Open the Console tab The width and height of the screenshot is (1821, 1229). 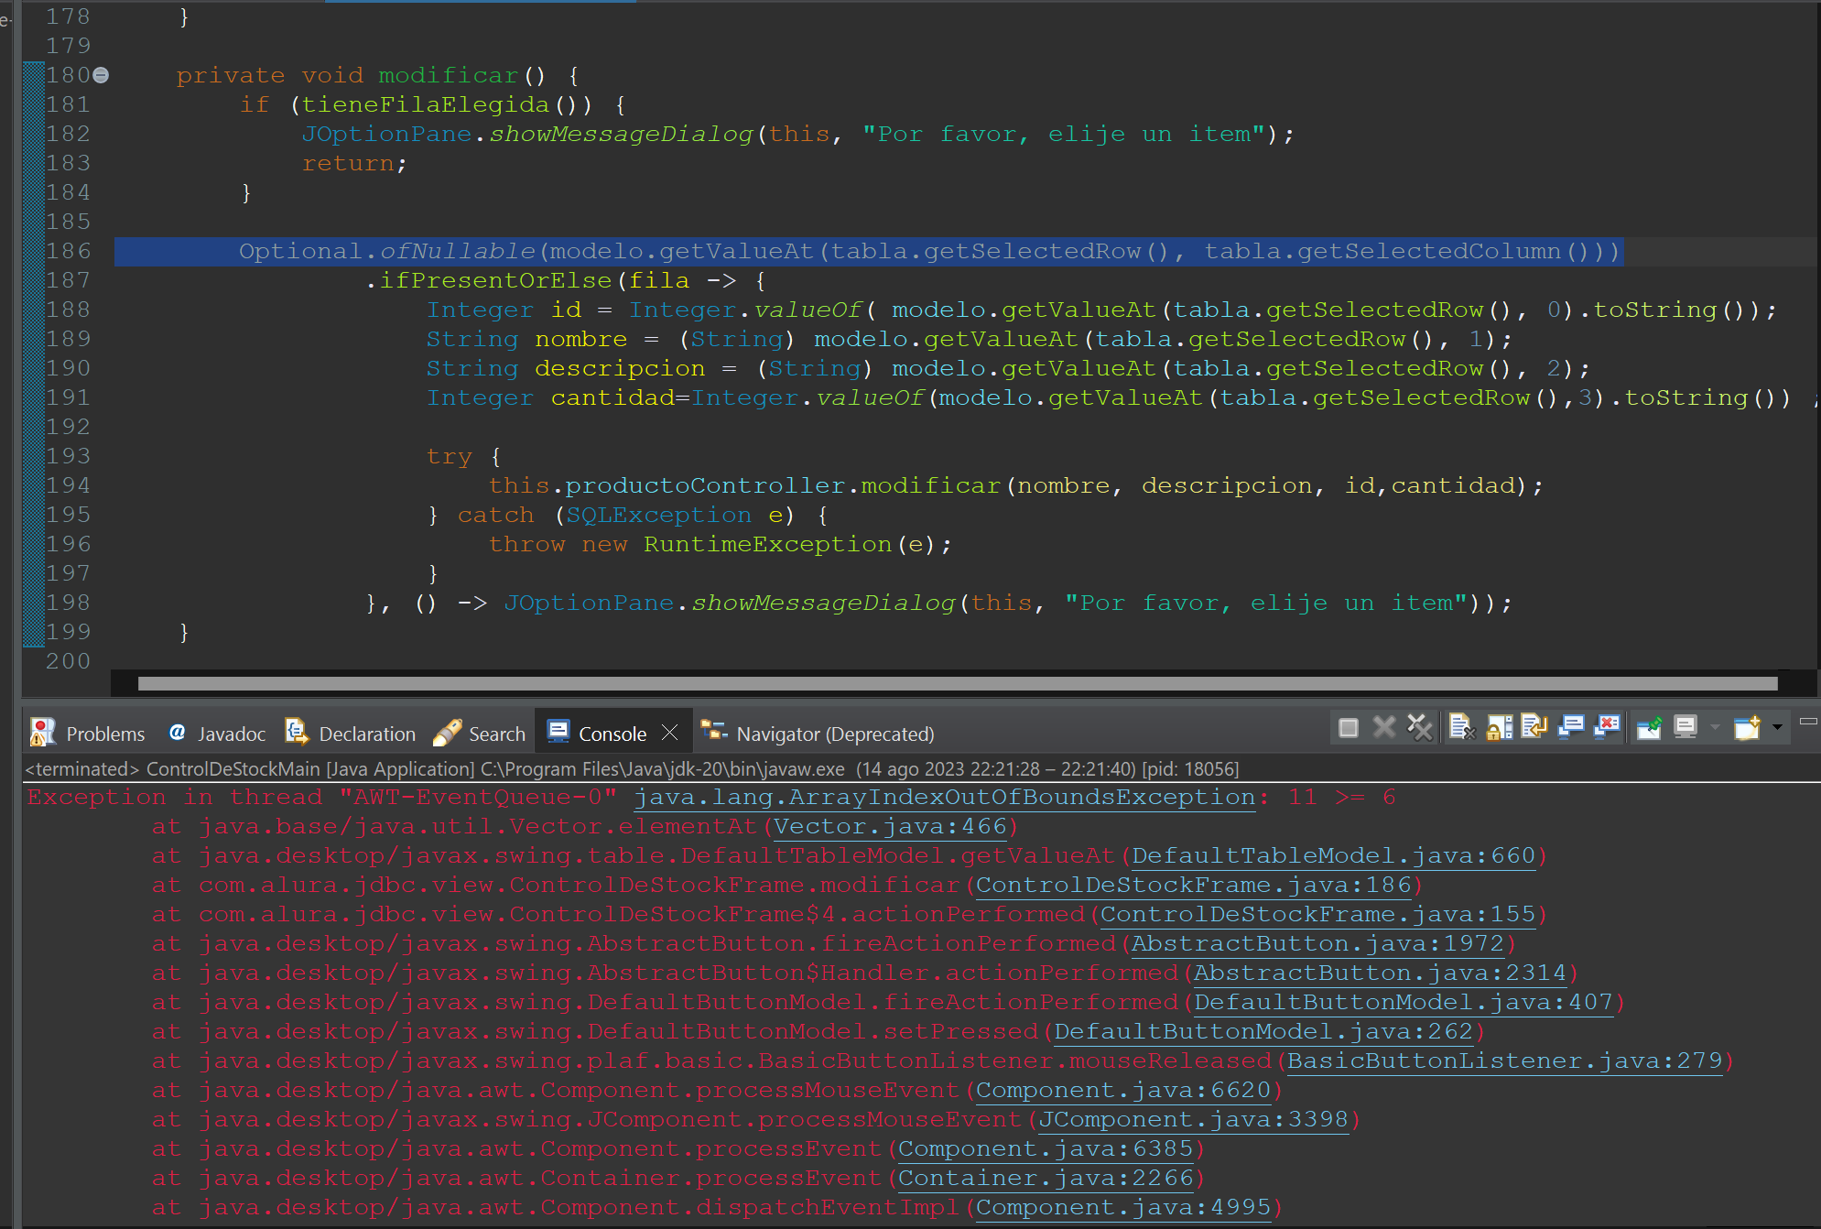point(614,733)
